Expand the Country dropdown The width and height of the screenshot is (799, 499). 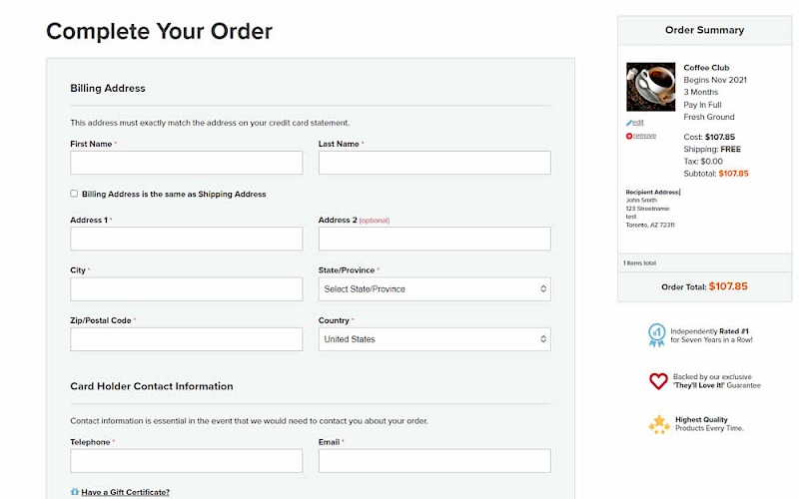coord(434,339)
